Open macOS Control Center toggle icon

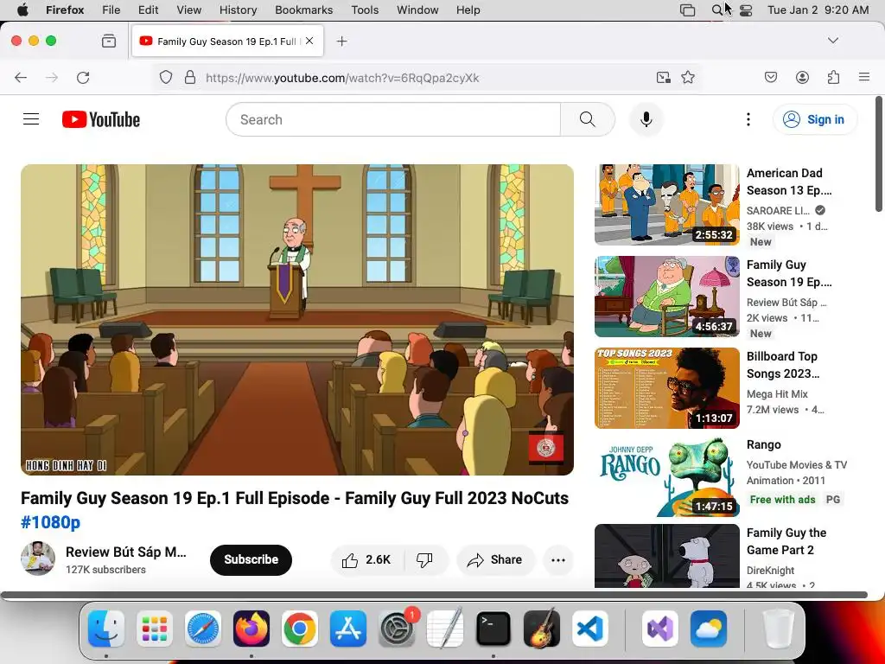pyautogui.click(x=746, y=10)
